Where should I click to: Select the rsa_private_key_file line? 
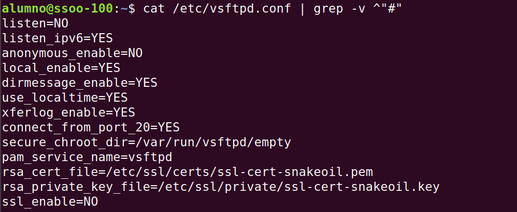point(221,187)
